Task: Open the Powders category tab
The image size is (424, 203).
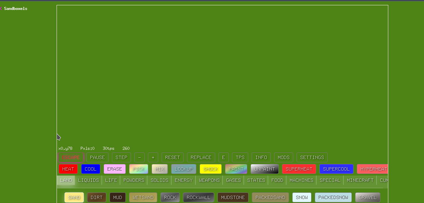Action: (134, 180)
